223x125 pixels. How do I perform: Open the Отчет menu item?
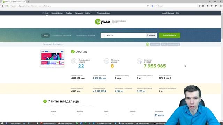pos(46,13)
